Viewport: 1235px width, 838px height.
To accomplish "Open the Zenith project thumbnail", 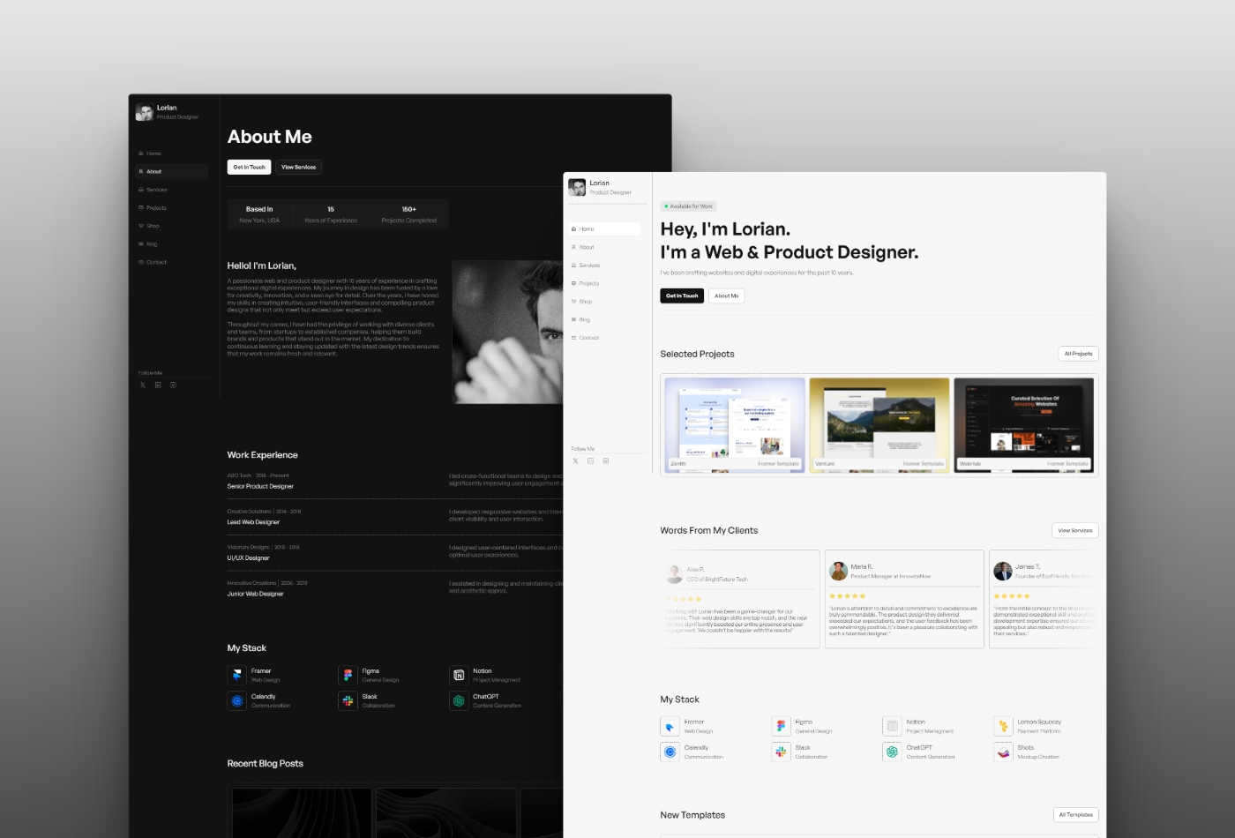I will [734, 424].
